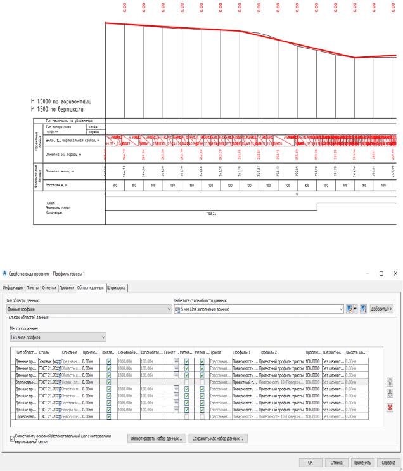Screen dimensions: 403x471
Task: Toggle first Метка checkbox in Номера пи row
Action: 186,410
